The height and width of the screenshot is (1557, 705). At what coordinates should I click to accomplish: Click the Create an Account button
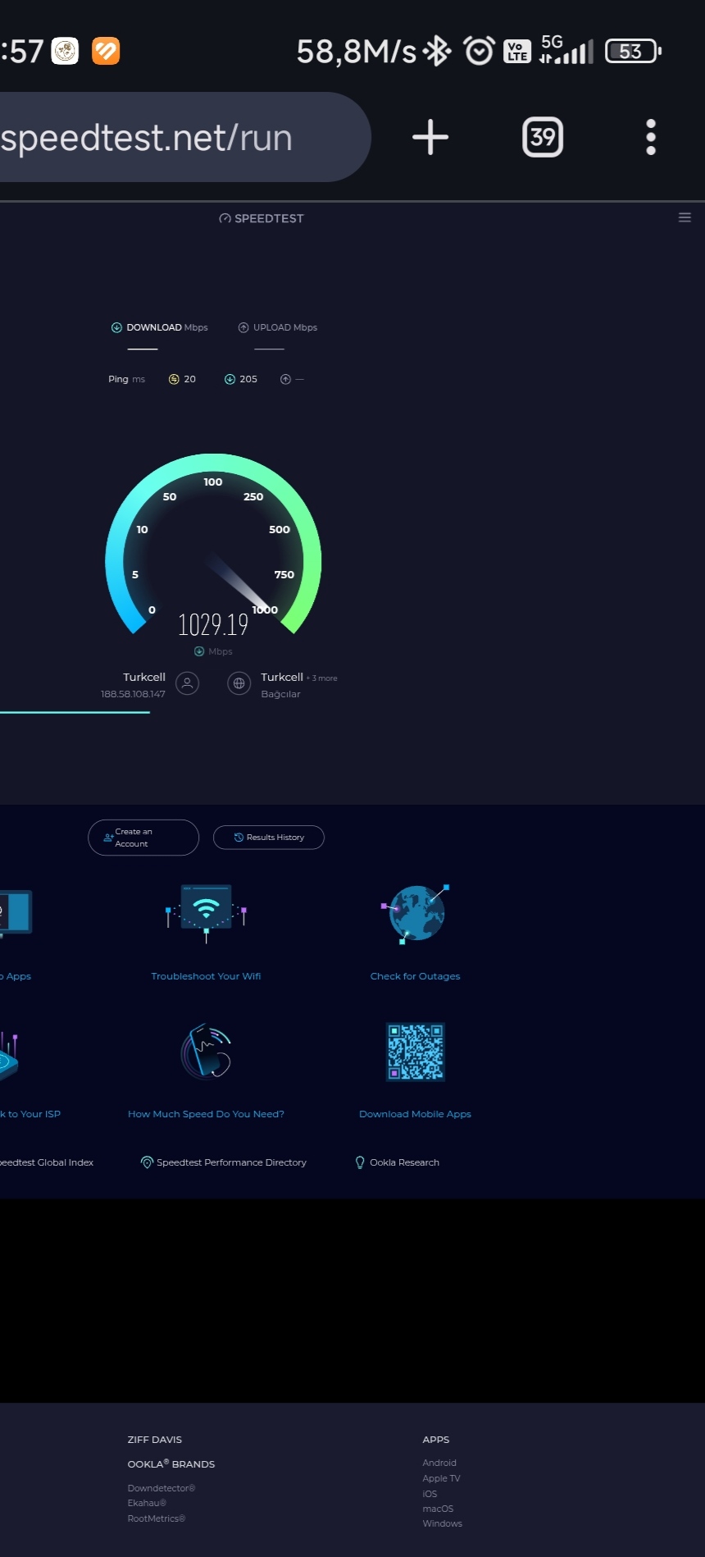[143, 838]
